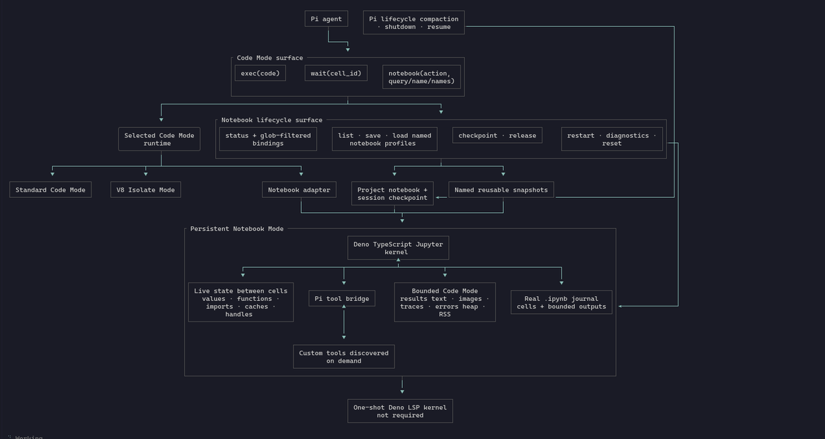Select the Pi lifecycle compaction box
This screenshot has height=439, width=825.
[414, 22]
